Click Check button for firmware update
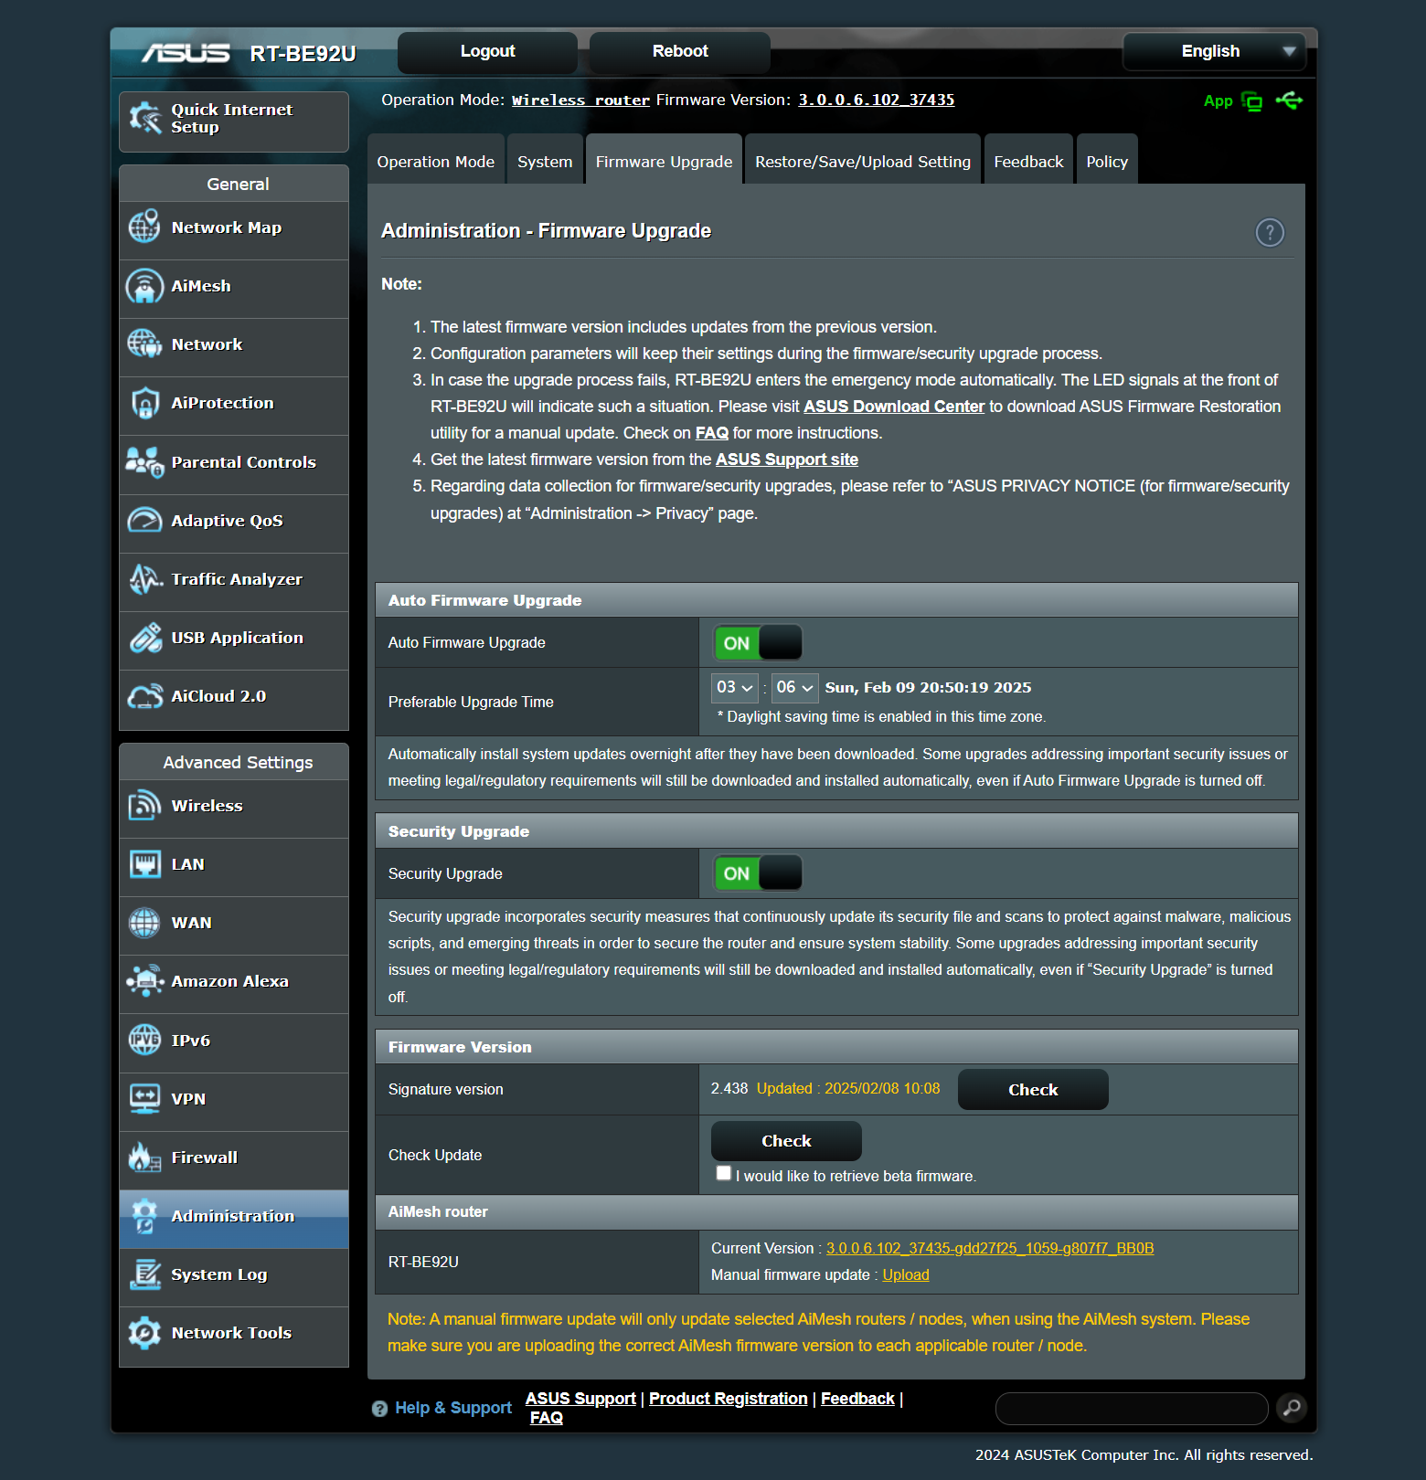1426x1480 pixels. click(x=786, y=1141)
